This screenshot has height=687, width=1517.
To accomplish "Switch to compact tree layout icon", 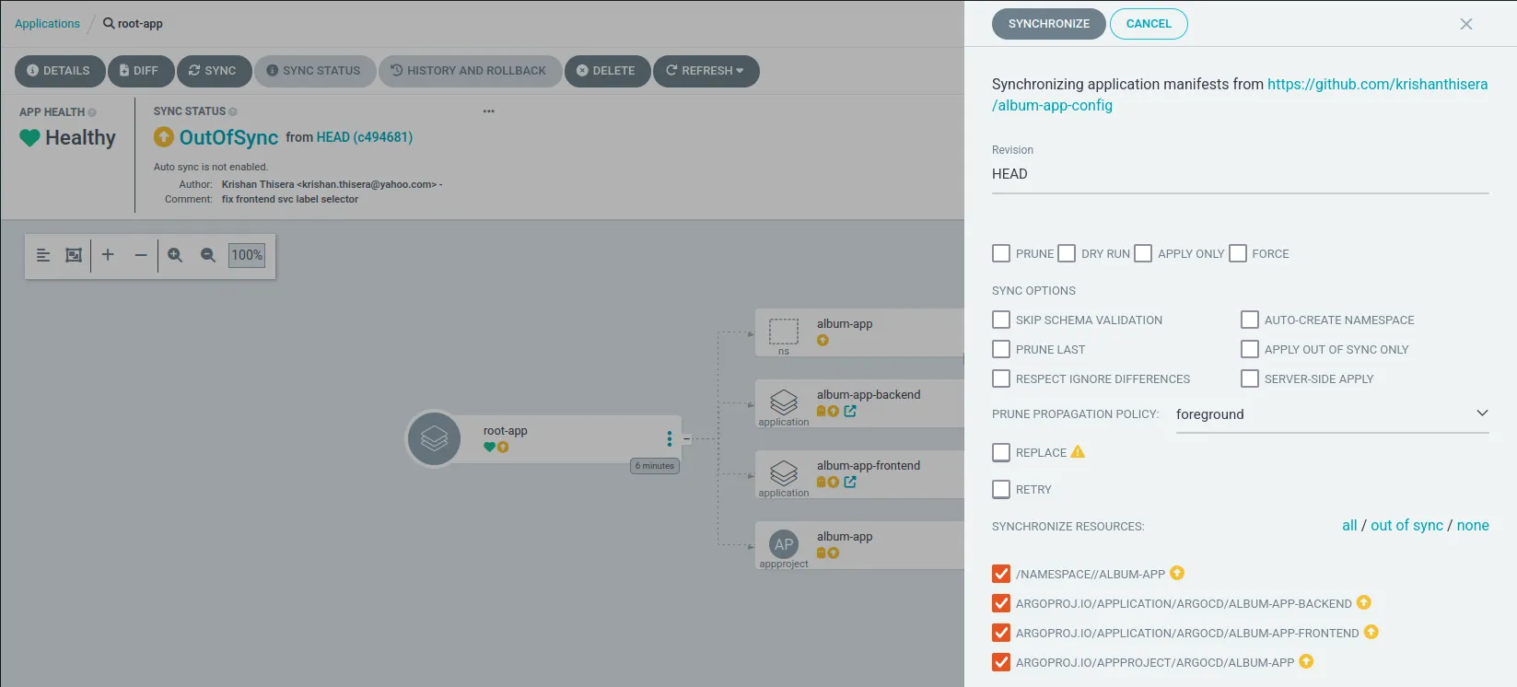I will click(43, 255).
